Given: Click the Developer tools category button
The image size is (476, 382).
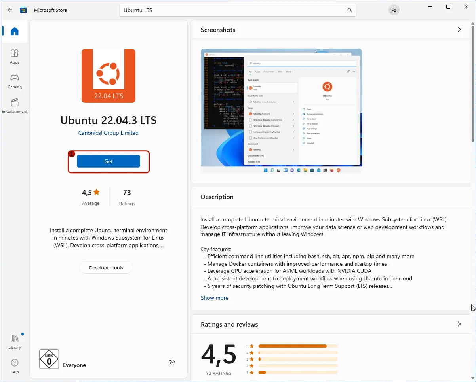Looking at the screenshot, I should pyautogui.click(x=106, y=267).
